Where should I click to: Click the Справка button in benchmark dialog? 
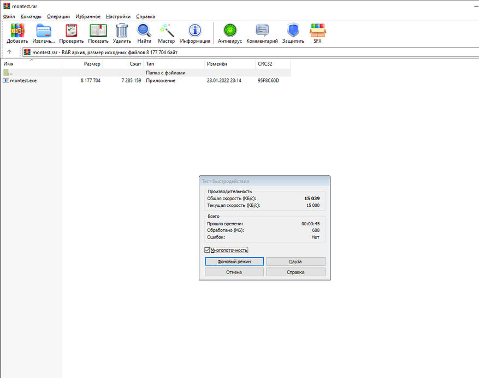pyautogui.click(x=295, y=272)
